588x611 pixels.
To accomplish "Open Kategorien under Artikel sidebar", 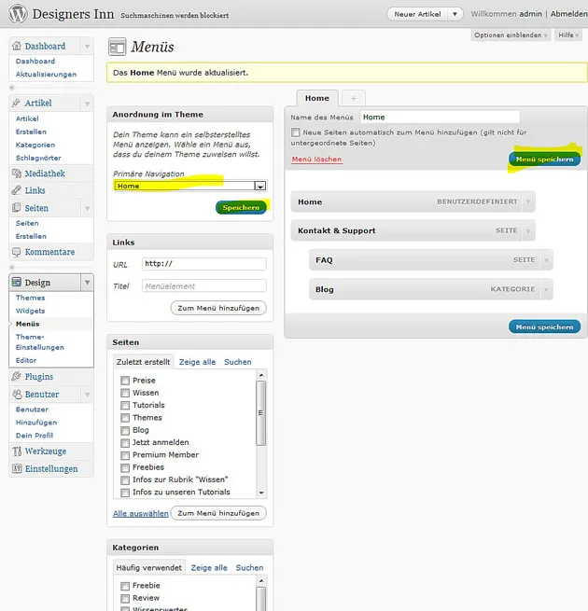I will (x=35, y=145).
